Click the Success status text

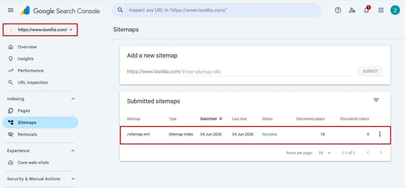(x=269, y=134)
